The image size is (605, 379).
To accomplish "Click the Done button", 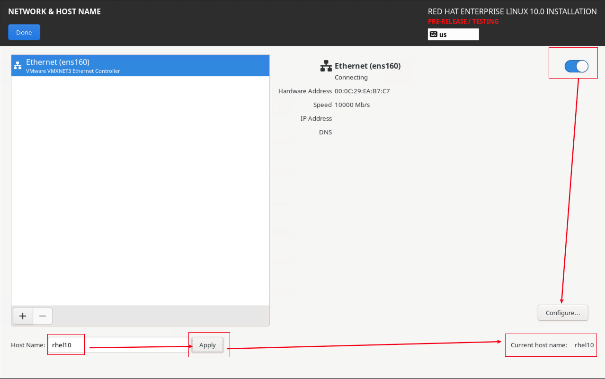I will [24, 32].
